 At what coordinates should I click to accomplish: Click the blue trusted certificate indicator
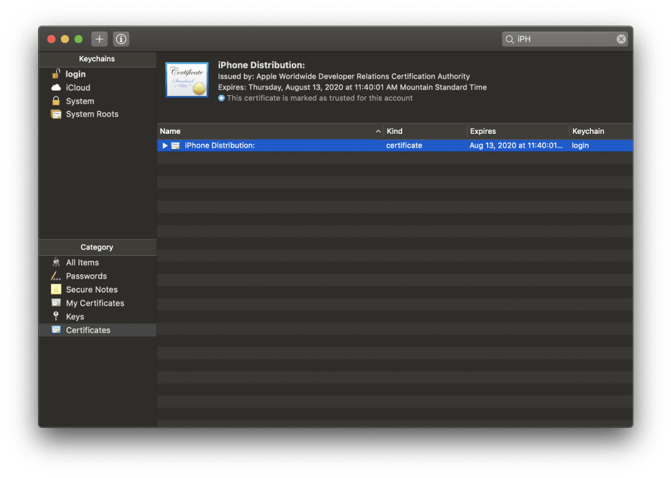(221, 97)
